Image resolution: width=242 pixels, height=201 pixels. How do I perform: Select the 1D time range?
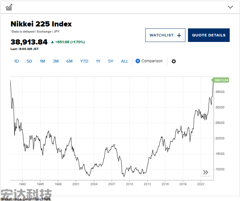16,61
